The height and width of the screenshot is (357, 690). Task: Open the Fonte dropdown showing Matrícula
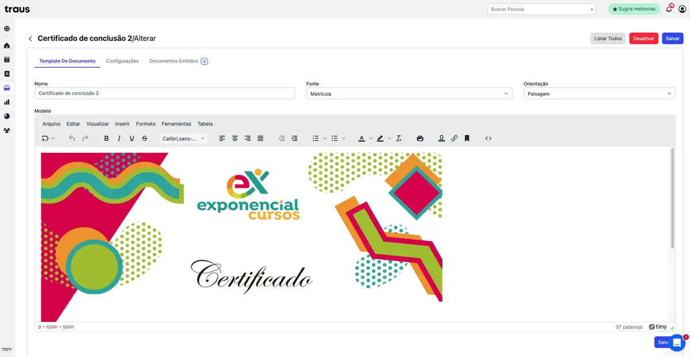click(x=409, y=94)
